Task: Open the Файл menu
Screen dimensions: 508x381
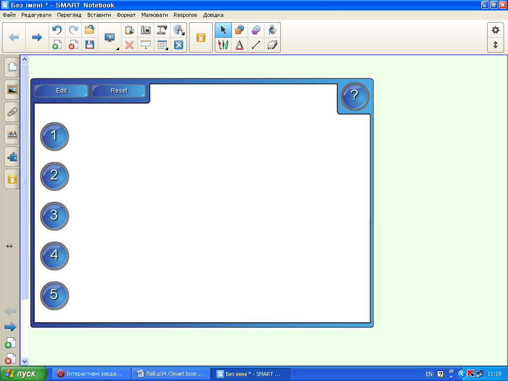Action: click(9, 15)
